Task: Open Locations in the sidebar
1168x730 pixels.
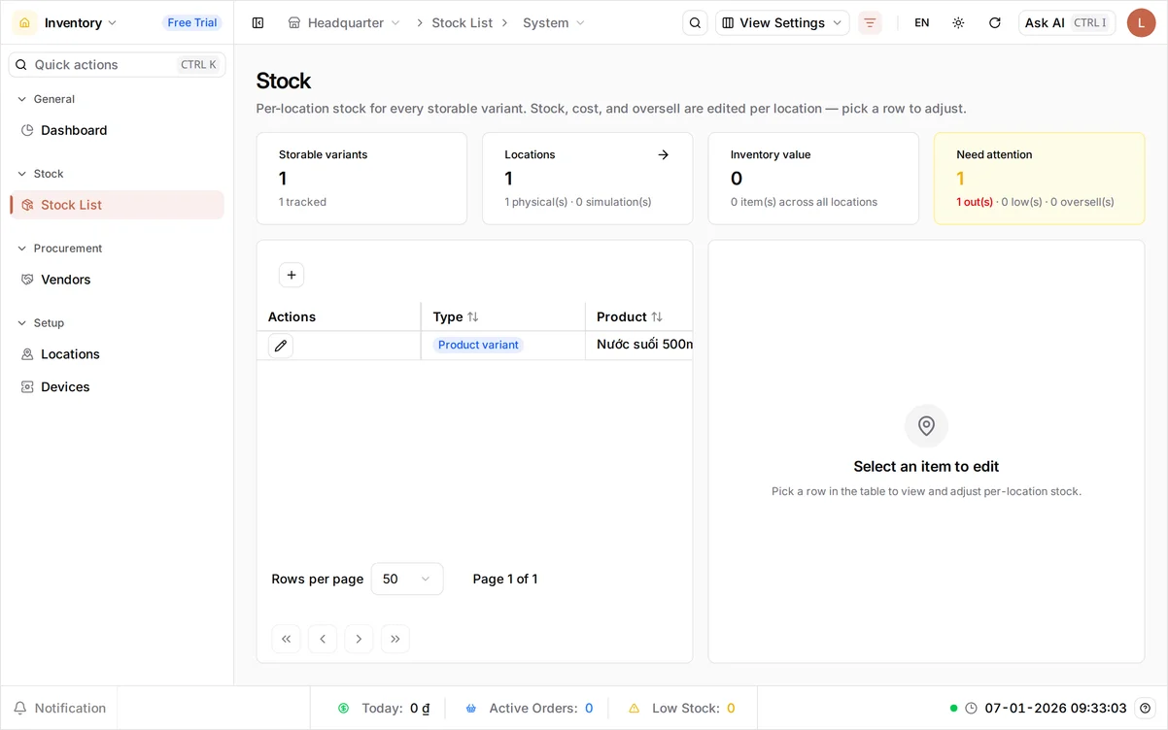Action: (x=117, y=354)
